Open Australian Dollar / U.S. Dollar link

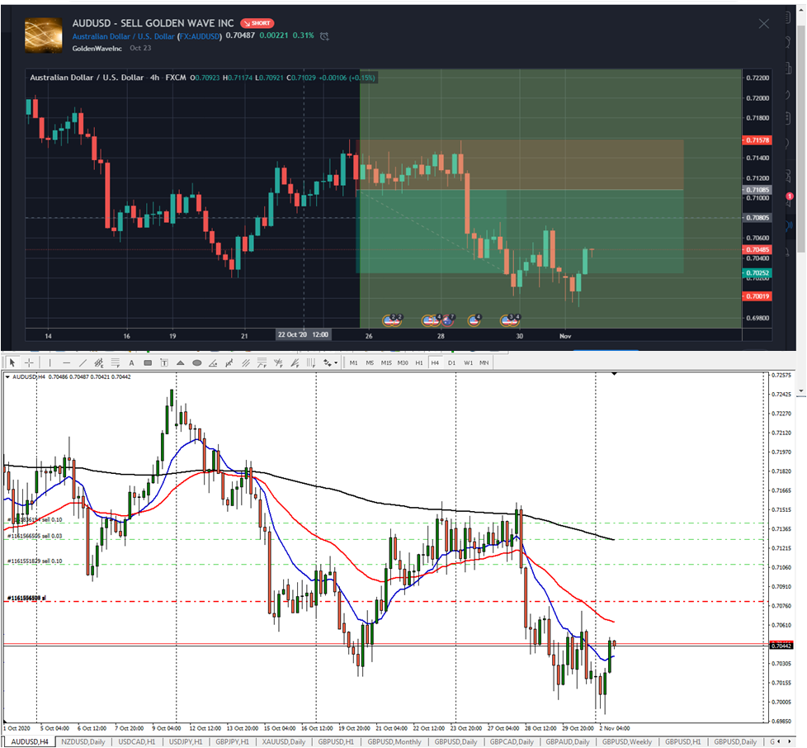[123, 36]
